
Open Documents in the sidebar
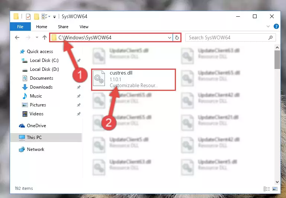pos(41,78)
